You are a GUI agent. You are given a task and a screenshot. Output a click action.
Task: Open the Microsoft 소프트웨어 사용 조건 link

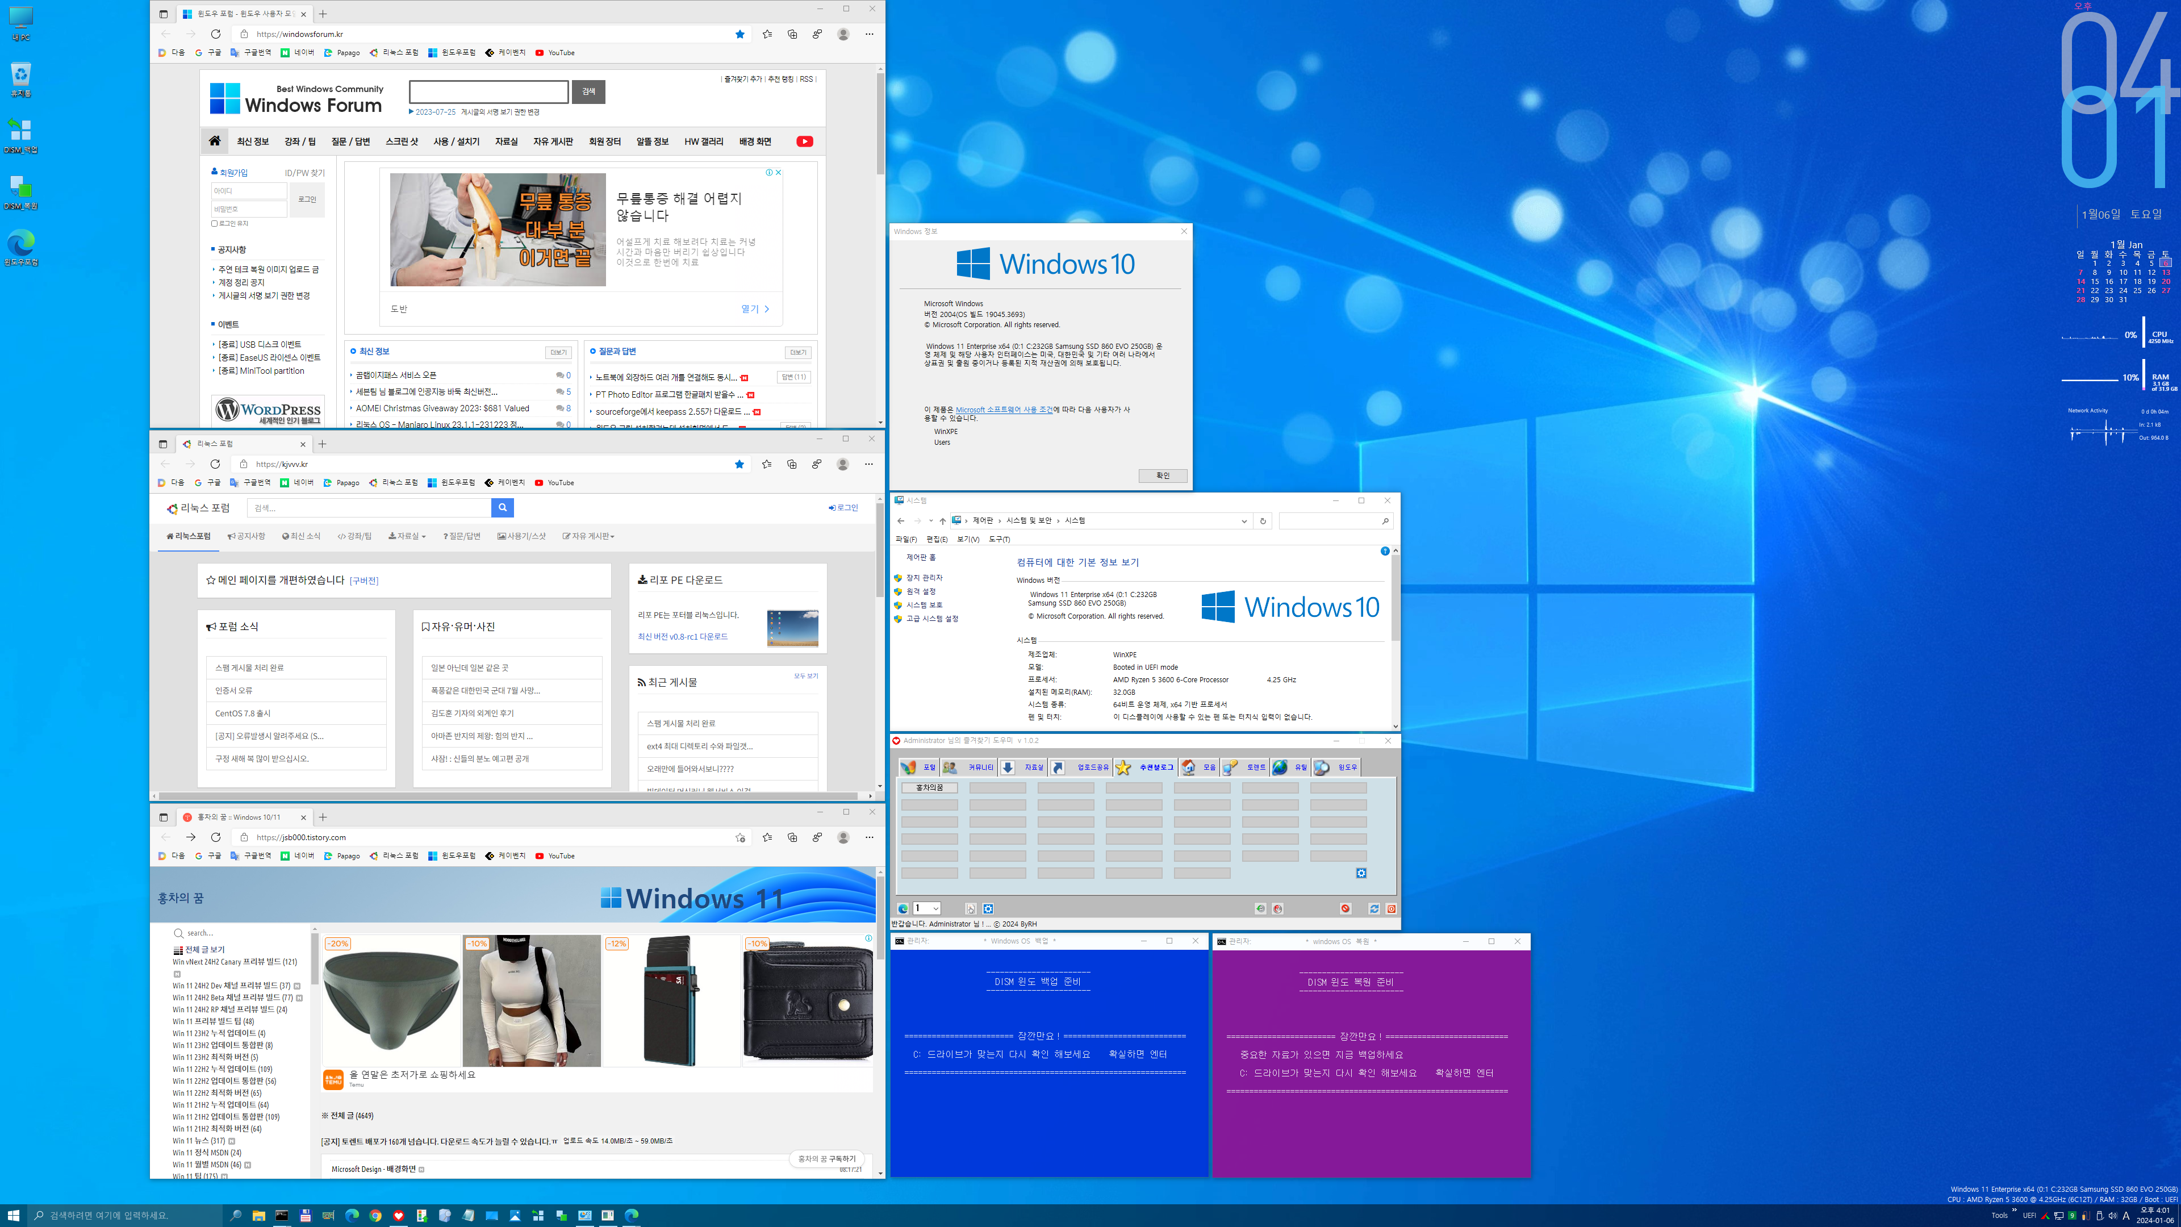coord(1004,410)
